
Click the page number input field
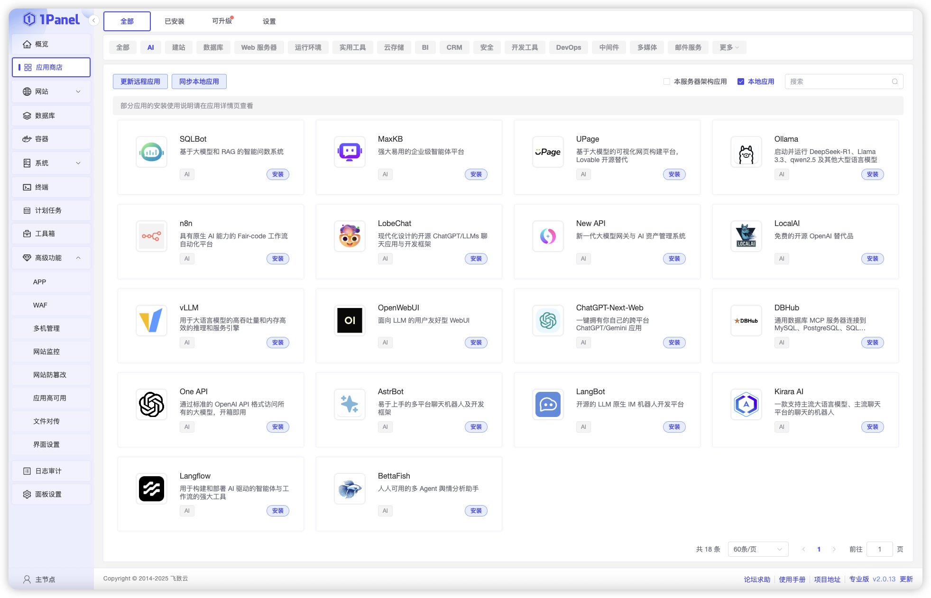point(879,549)
